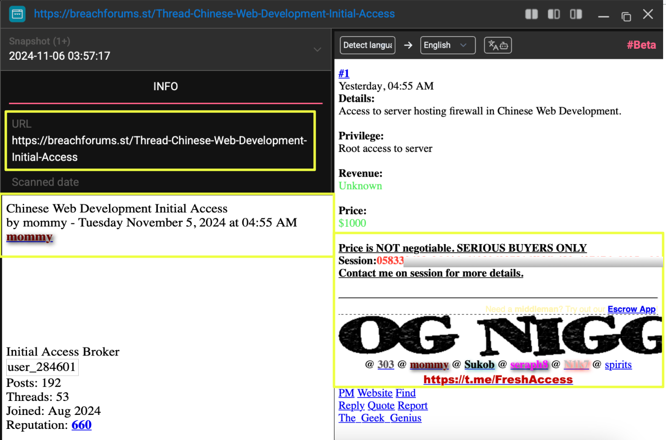This screenshot has width=666, height=440.
Task: Click the Quote link under the post
Action: [x=381, y=406]
